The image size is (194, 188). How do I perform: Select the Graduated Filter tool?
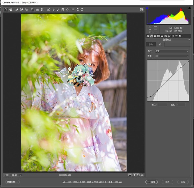coord(63,10)
